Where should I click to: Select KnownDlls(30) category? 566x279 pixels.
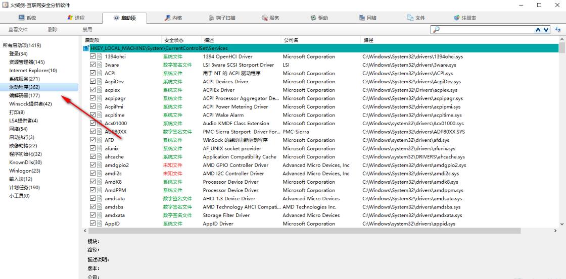pyautogui.click(x=26, y=162)
